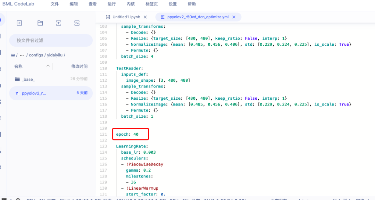
Task: Open the 查看 menu
Action: tap(93, 4)
